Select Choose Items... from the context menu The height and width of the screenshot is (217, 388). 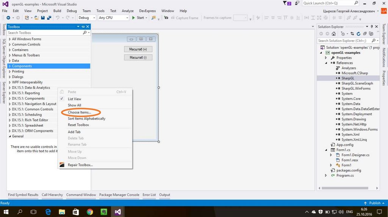pyautogui.click(x=80, y=112)
